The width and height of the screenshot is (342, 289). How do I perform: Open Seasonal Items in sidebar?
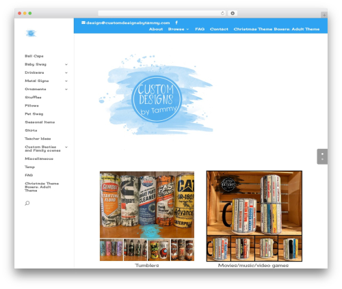pyautogui.click(x=40, y=122)
